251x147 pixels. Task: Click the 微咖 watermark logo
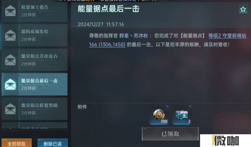pos(226,141)
